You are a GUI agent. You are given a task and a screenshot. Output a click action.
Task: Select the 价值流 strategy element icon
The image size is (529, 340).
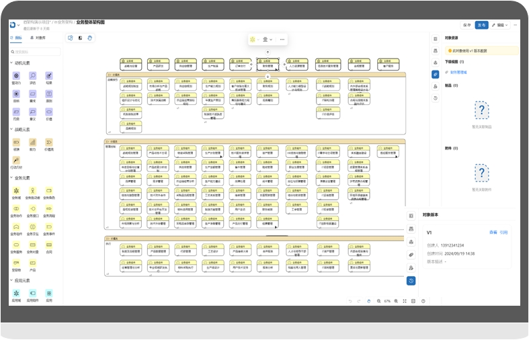click(x=49, y=142)
